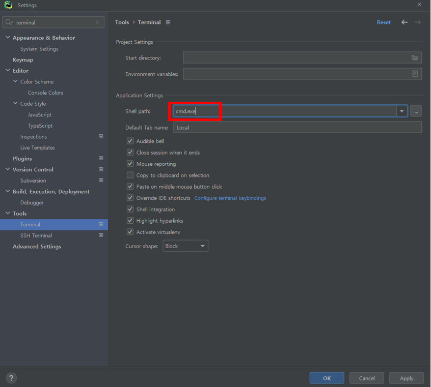Go back to previous settings page
Image resolution: width=431 pixels, height=387 pixels.
[405, 22]
